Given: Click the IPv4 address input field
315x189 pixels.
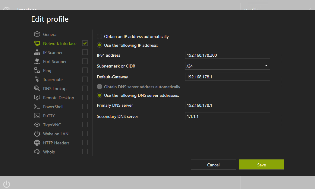Looking at the screenshot, I should 227,55.
